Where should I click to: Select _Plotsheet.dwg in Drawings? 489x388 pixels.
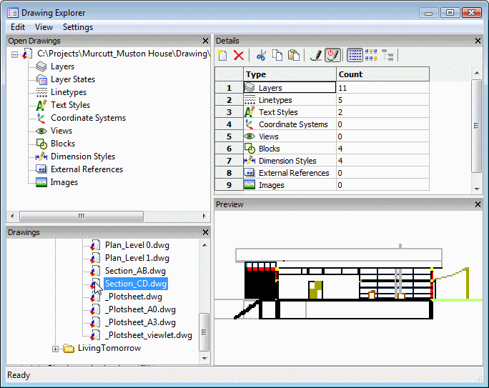click(x=134, y=297)
